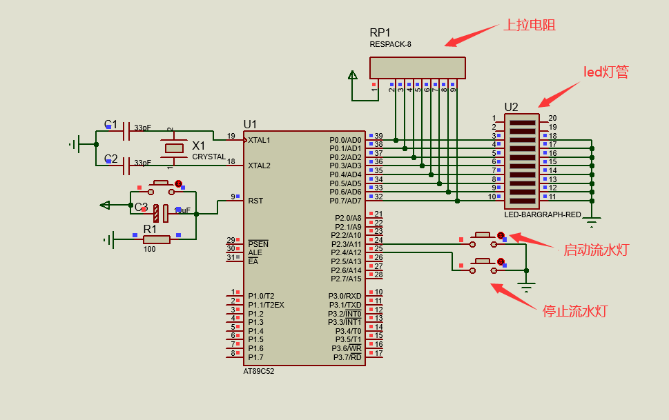
Task: Click the "P0.0/AD0" pin label
Action: [x=345, y=140]
